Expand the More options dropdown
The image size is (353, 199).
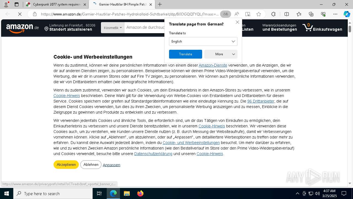point(221,54)
